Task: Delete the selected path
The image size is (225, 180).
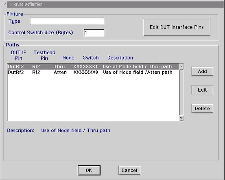Action: 202,108
